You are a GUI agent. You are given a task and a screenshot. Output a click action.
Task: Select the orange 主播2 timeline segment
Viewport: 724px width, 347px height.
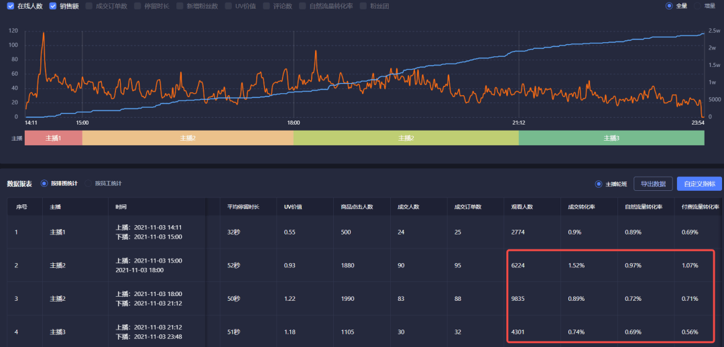point(188,138)
